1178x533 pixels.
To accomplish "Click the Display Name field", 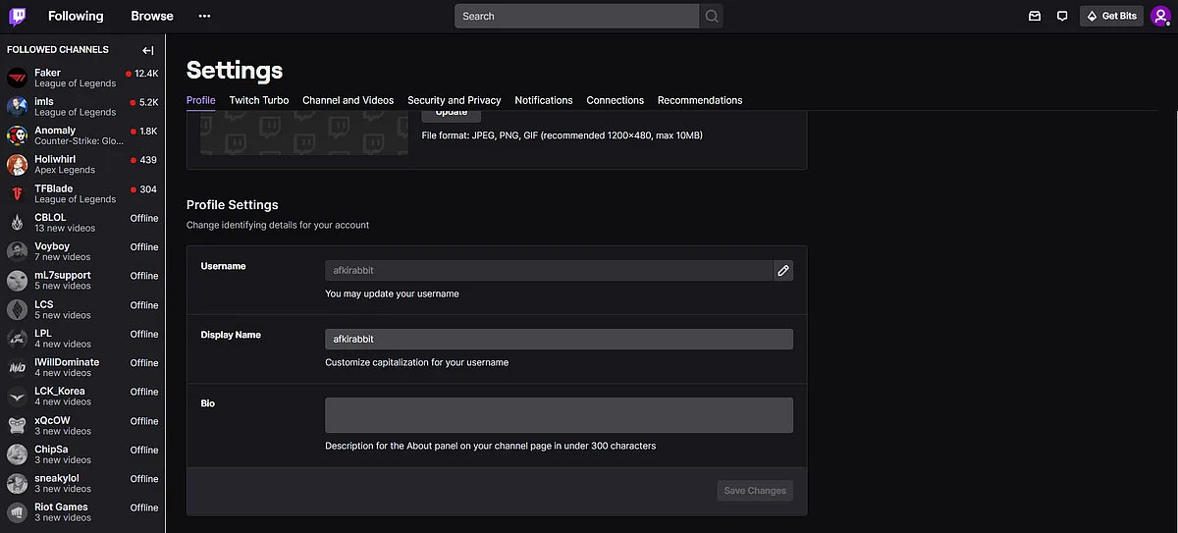I will (x=559, y=339).
